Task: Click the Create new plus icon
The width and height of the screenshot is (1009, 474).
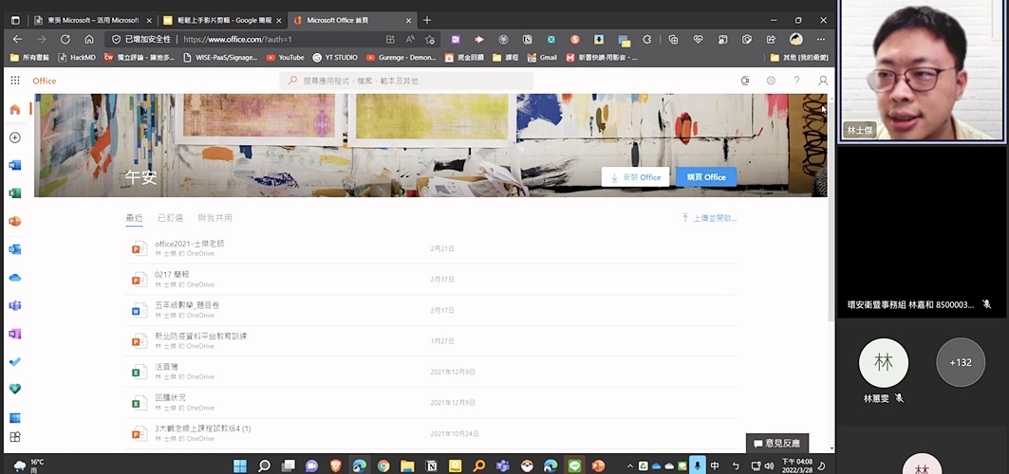Action: point(15,137)
